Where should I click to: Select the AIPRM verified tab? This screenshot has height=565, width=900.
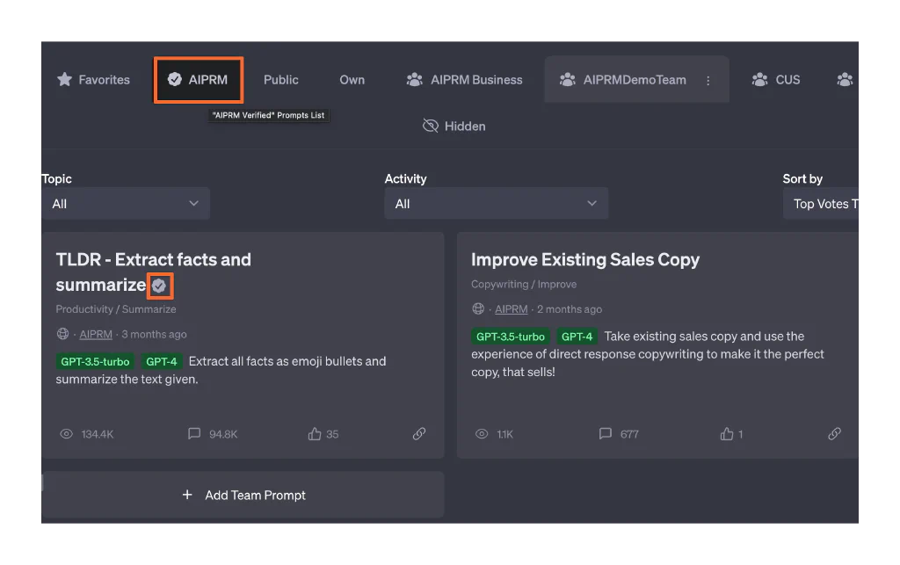click(198, 80)
